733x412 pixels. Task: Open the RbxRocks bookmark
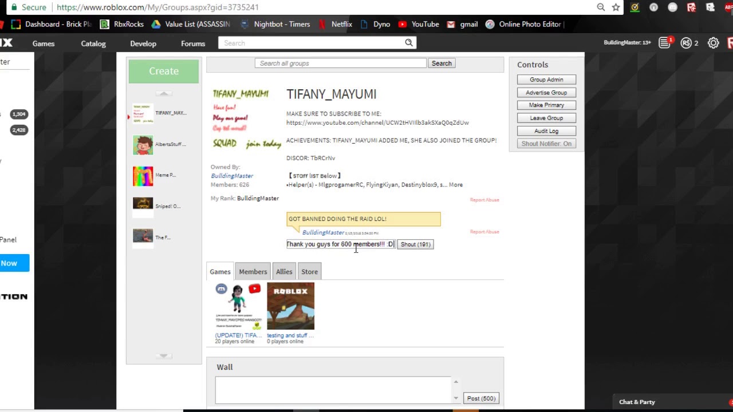[121, 24]
